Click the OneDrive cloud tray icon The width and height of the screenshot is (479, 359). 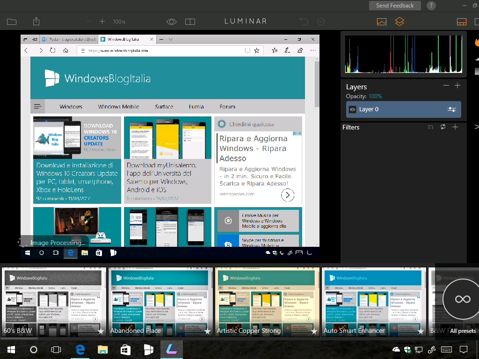point(396,350)
